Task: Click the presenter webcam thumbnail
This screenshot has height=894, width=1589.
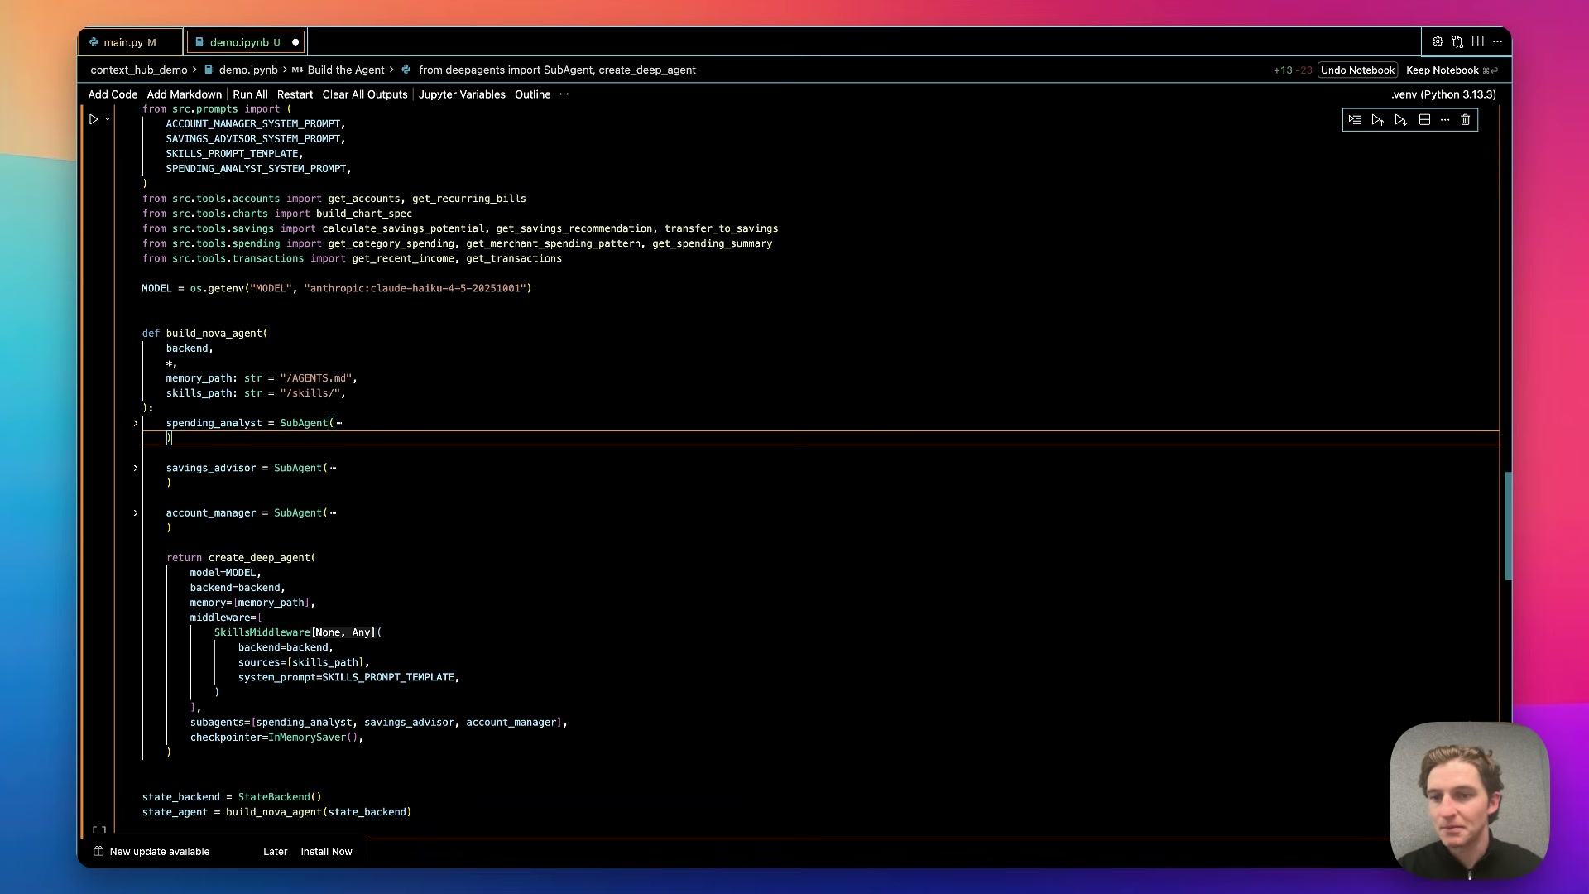Action: (x=1469, y=800)
